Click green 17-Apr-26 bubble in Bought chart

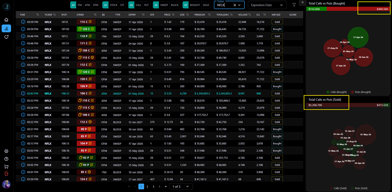(x=358, y=37)
